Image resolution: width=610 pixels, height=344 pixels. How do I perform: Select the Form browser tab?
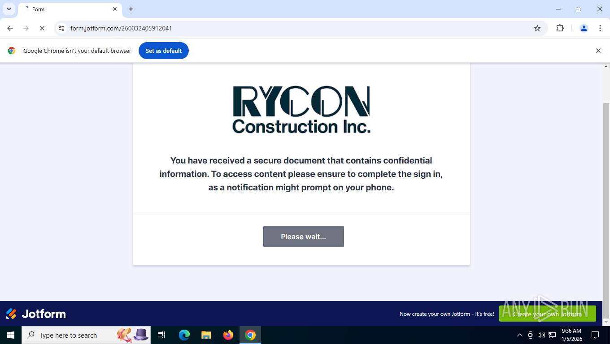[x=70, y=9]
